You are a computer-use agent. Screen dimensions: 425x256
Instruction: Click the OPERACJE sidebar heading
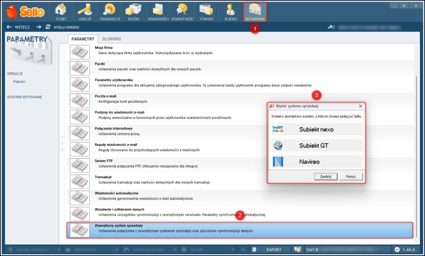coord(15,73)
